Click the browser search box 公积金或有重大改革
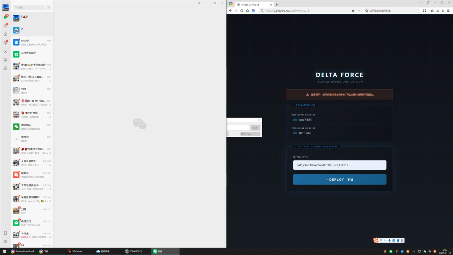This screenshot has width=453, height=255. coord(391,11)
